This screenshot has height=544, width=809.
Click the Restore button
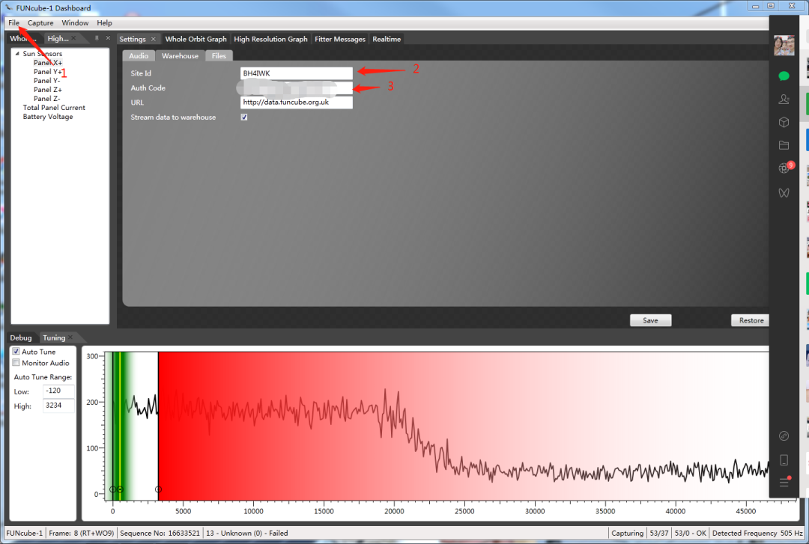751,320
